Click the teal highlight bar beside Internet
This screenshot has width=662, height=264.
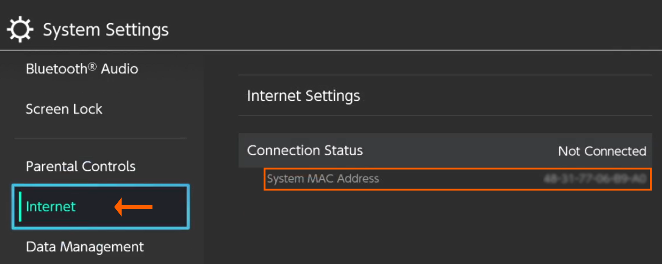(20, 207)
